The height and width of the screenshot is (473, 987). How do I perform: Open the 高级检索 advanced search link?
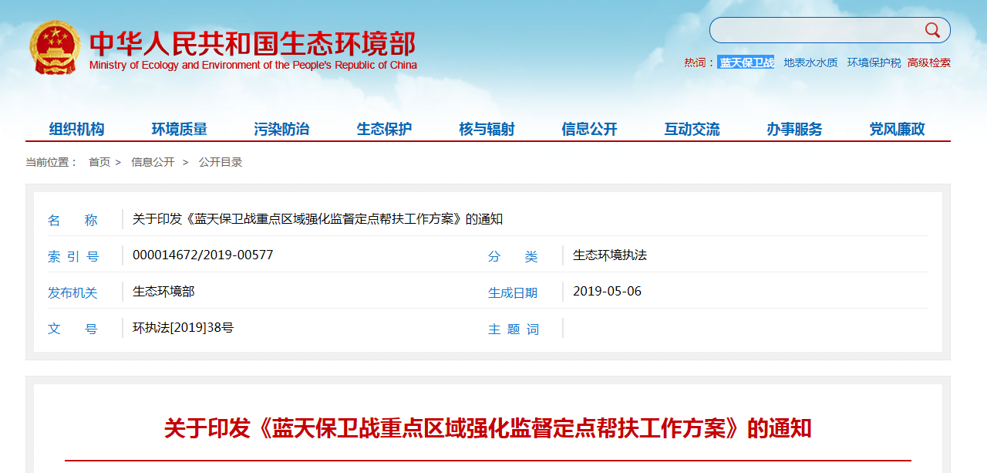[929, 63]
